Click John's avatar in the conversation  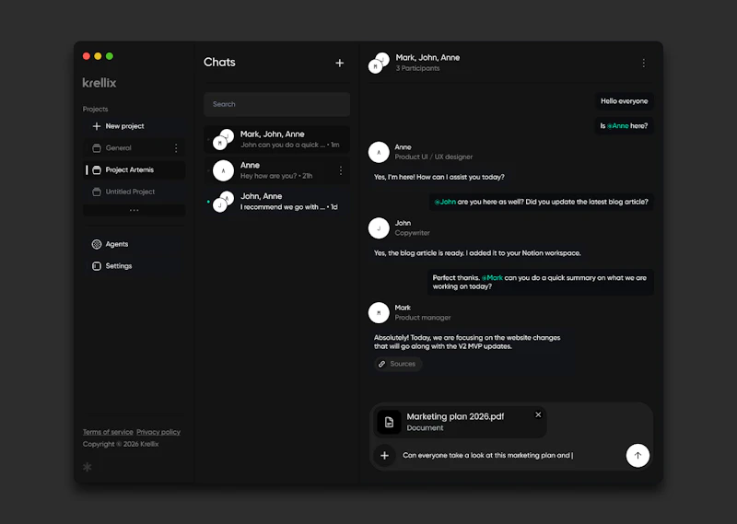point(379,228)
